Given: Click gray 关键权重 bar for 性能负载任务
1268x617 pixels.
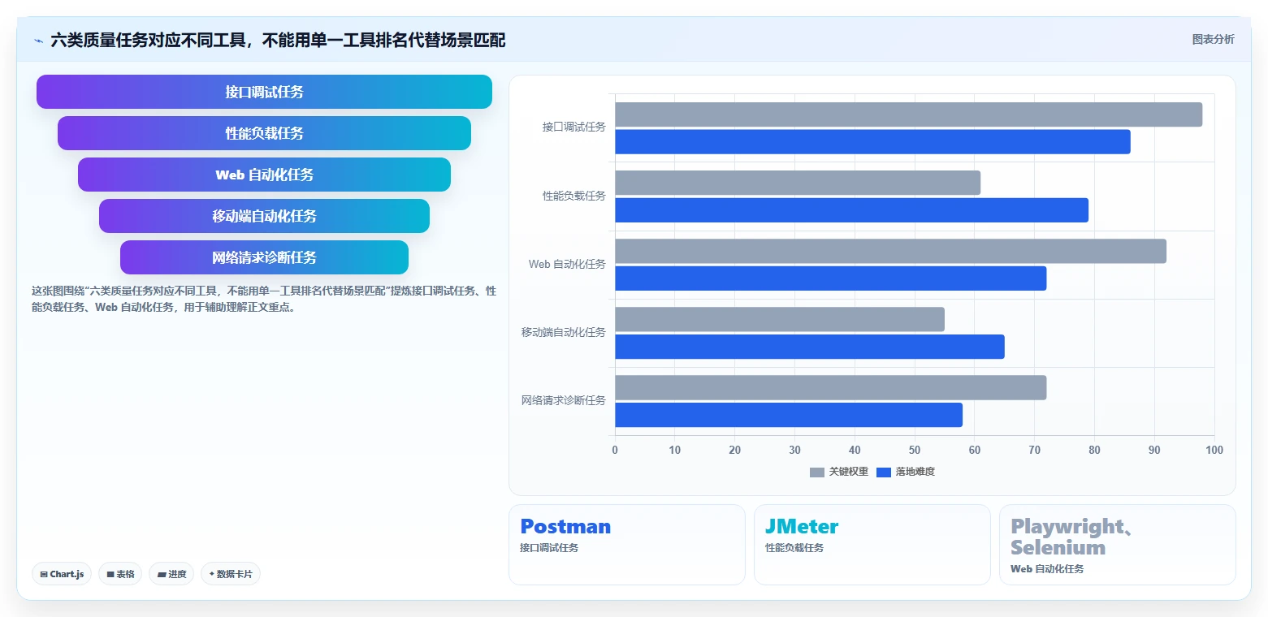Looking at the screenshot, I should coord(798,183).
